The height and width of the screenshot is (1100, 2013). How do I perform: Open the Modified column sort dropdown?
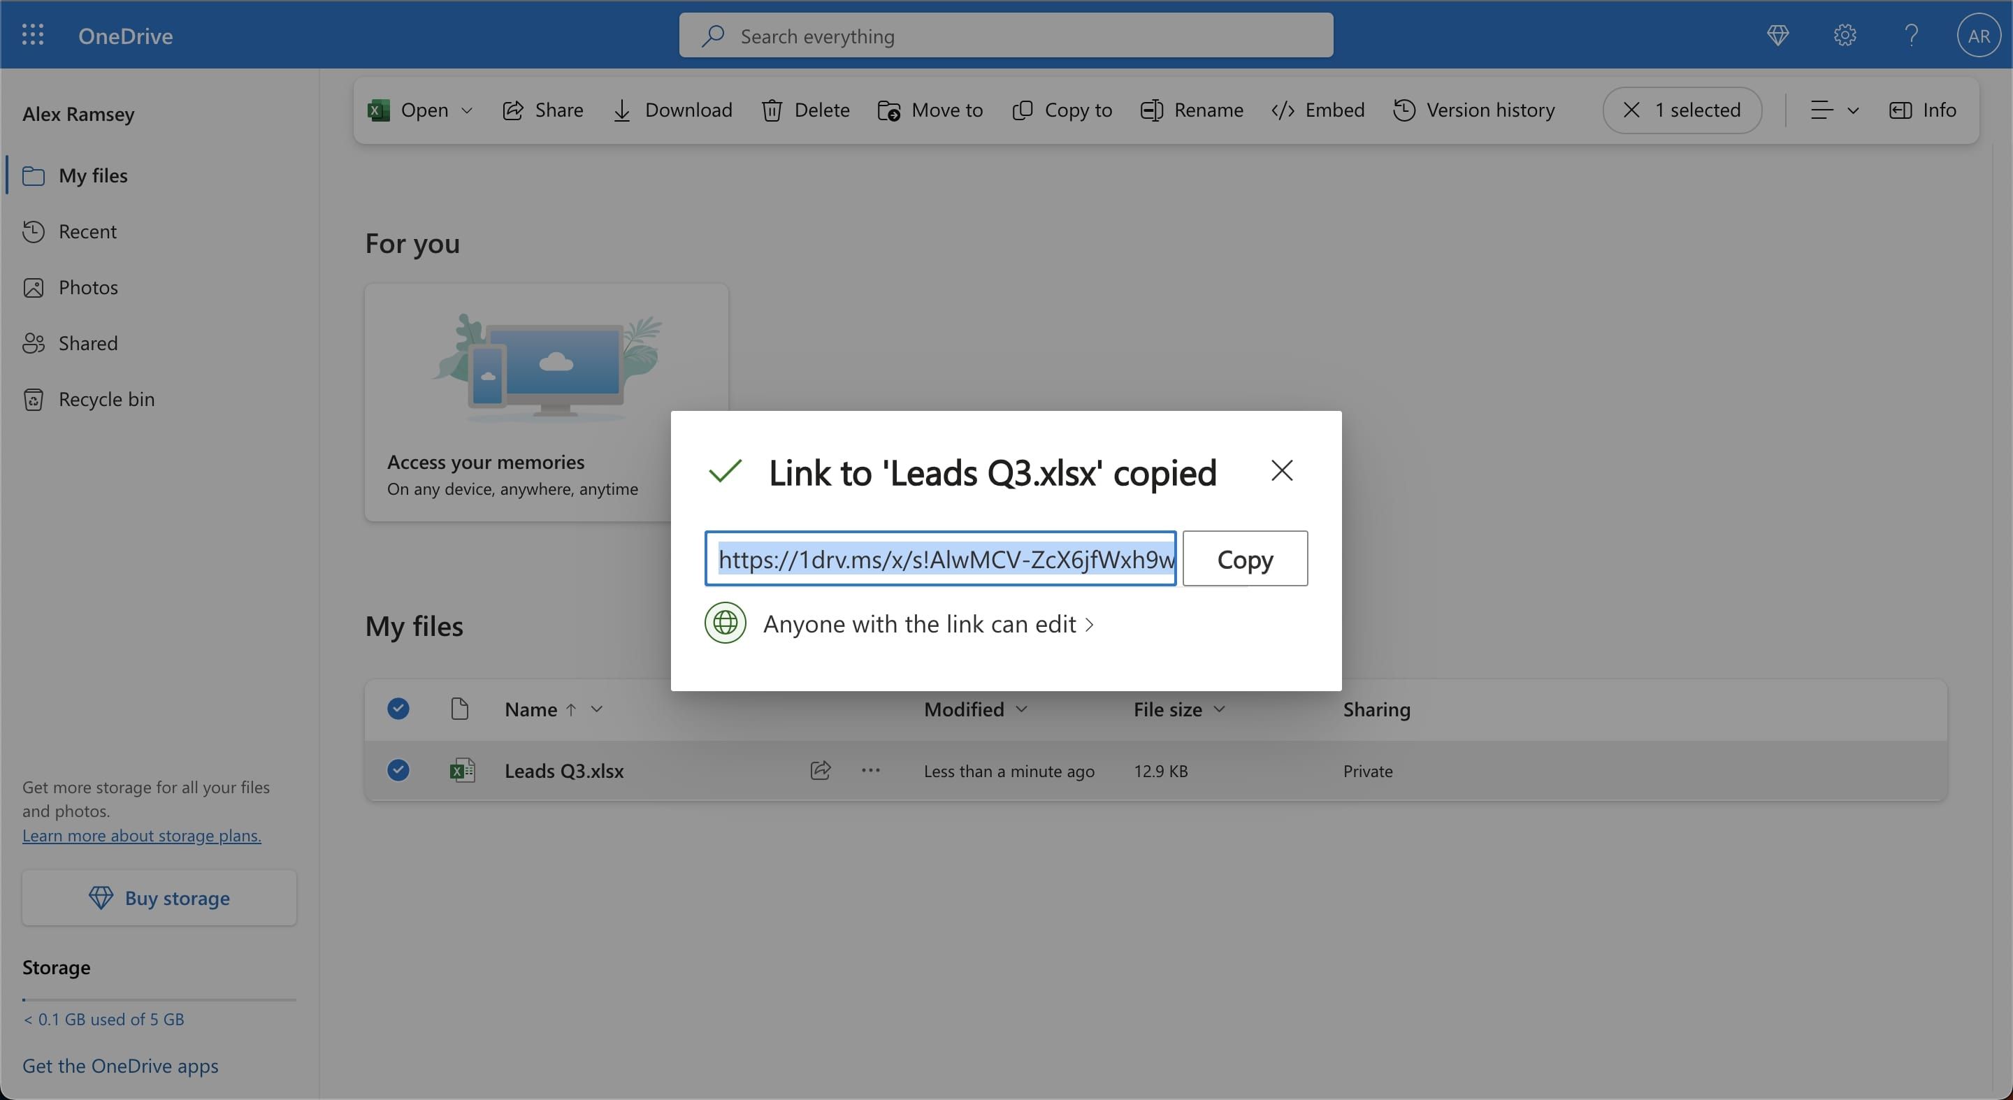click(1021, 709)
